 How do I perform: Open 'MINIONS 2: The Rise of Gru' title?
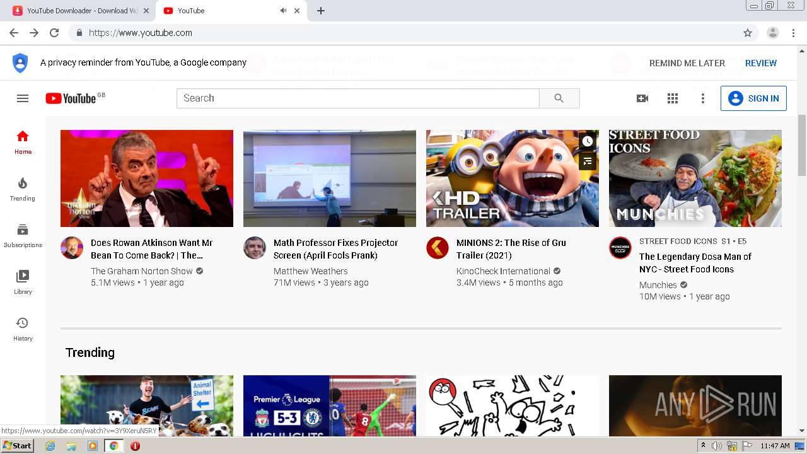pos(511,249)
